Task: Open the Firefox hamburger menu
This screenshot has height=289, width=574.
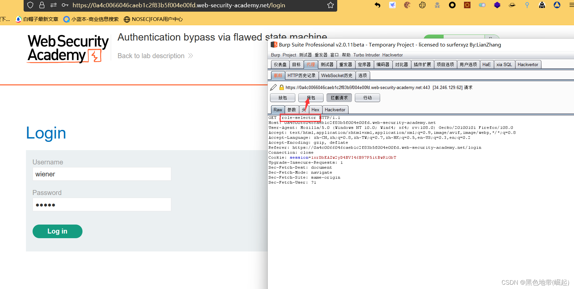Action: pyautogui.click(x=571, y=5)
